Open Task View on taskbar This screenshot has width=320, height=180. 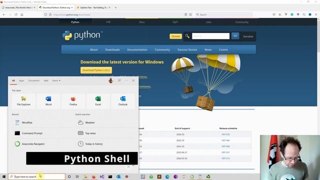tap(77, 176)
